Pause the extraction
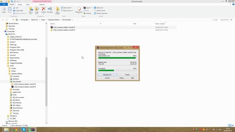The width and height of the screenshot is (235, 132). pos(127,74)
